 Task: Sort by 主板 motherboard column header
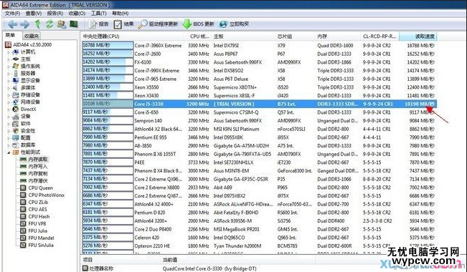pos(243,37)
